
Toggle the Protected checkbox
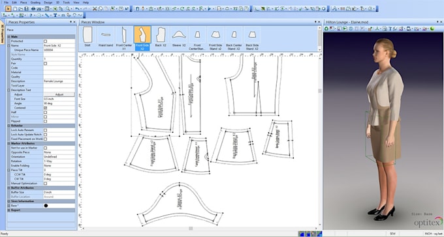tap(45, 41)
